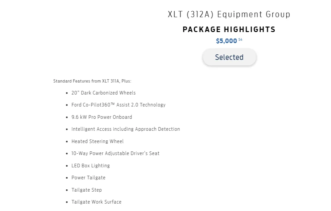Click the bullet beside Heated Steering Wheel

coord(67,141)
